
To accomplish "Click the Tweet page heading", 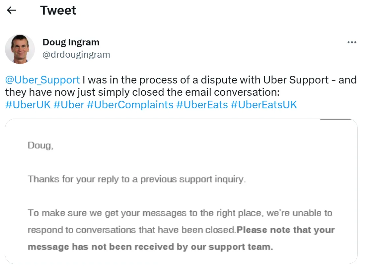I will (58, 10).
